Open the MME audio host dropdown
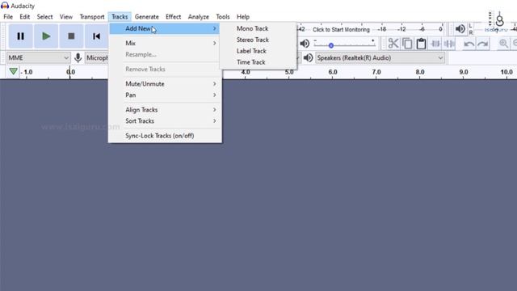The width and height of the screenshot is (517, 291). 38,57
